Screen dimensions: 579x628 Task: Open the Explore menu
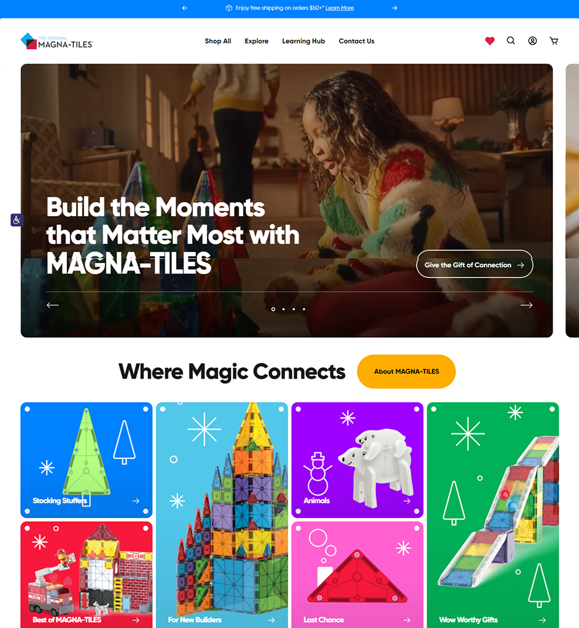pos(256,41)
